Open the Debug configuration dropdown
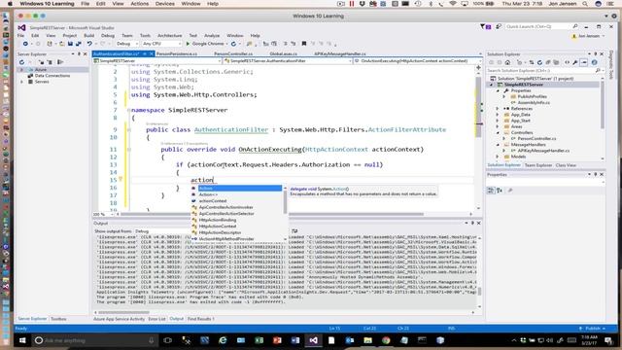This screenshot has height=350, width=622. pyautogui.click(x=127, y=44)
